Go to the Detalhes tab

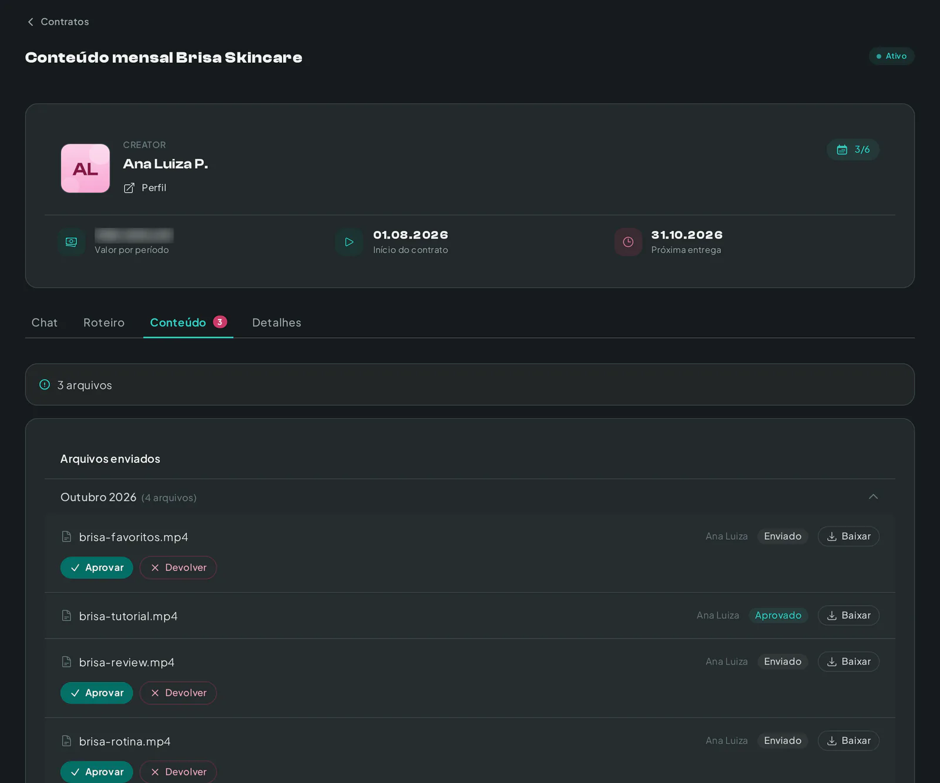(277, 322)
